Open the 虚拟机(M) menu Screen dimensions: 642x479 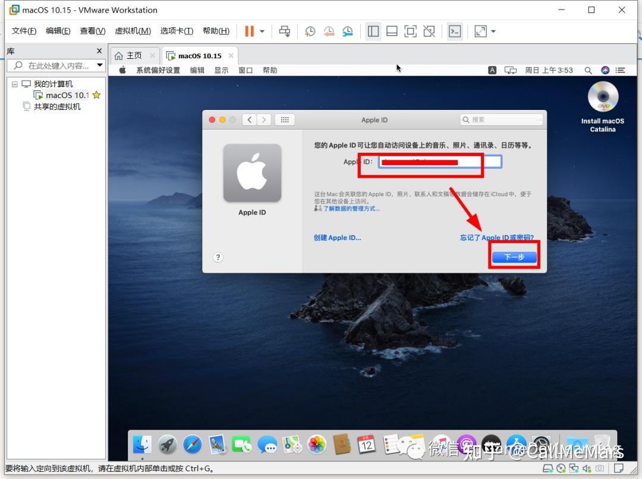click(133, 31)
